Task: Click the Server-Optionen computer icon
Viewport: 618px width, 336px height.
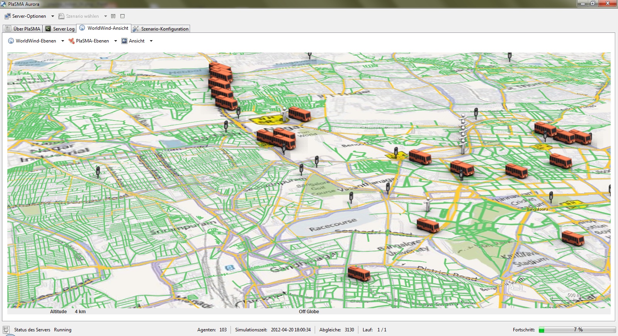Action: (8, 16)
